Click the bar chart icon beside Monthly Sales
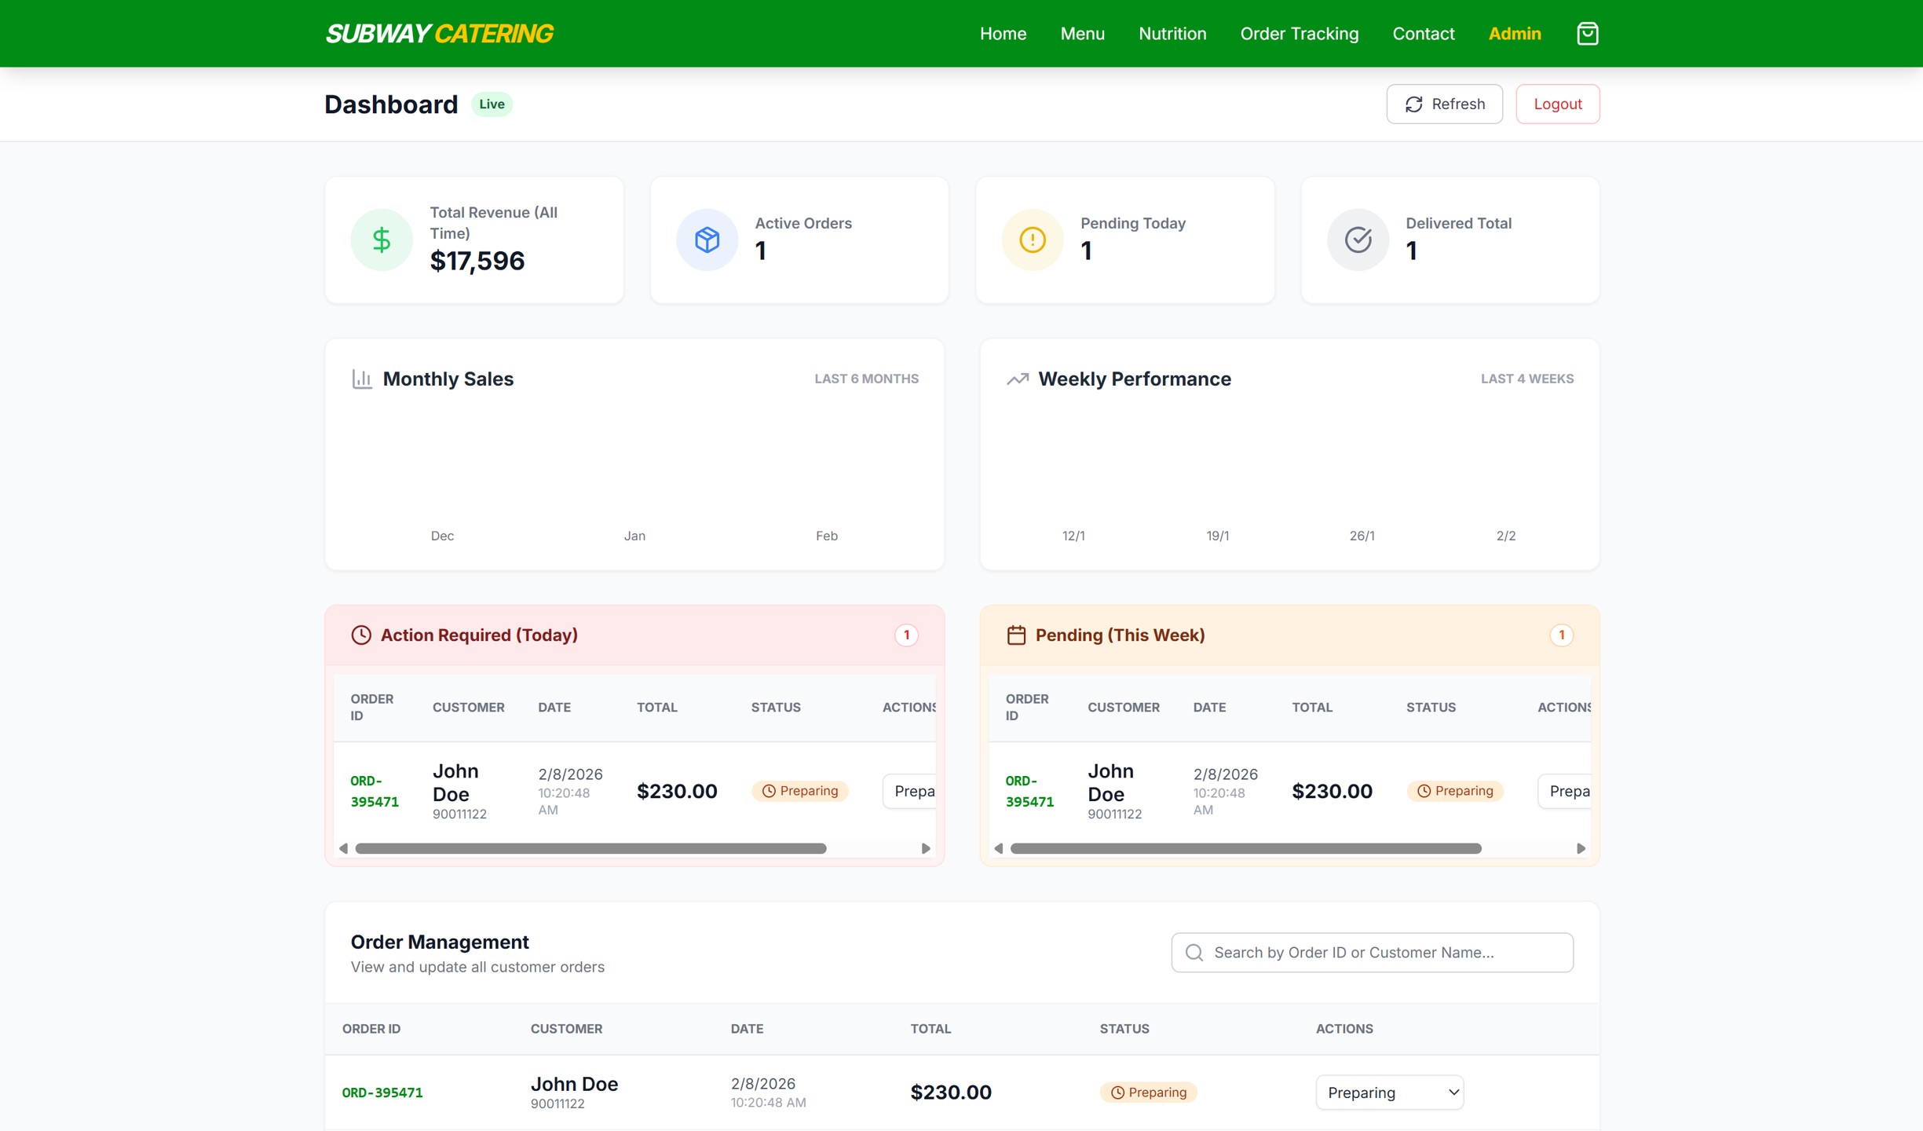 pyautogui.click(x=362, y=379)
